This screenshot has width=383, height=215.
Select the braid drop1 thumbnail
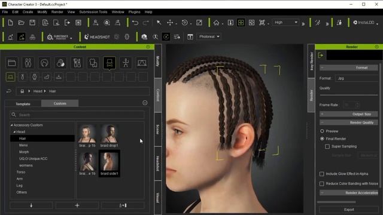click(110, 136)
